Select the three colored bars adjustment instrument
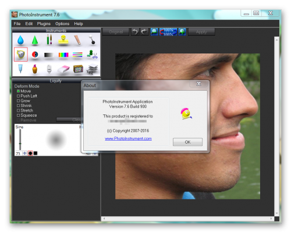291x233 pixels. pos(77,55)
